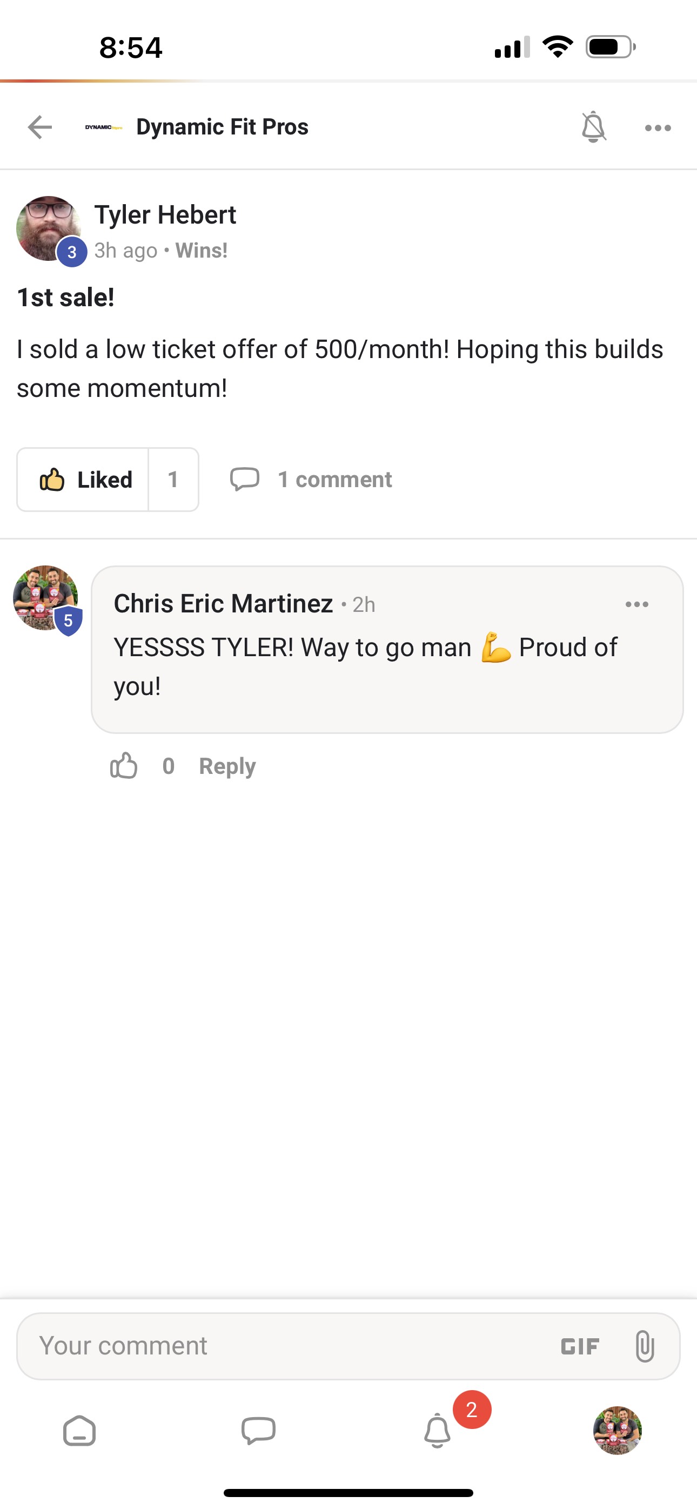
Task: Open notifications bell with red badge
Action: click(438, 1431)
